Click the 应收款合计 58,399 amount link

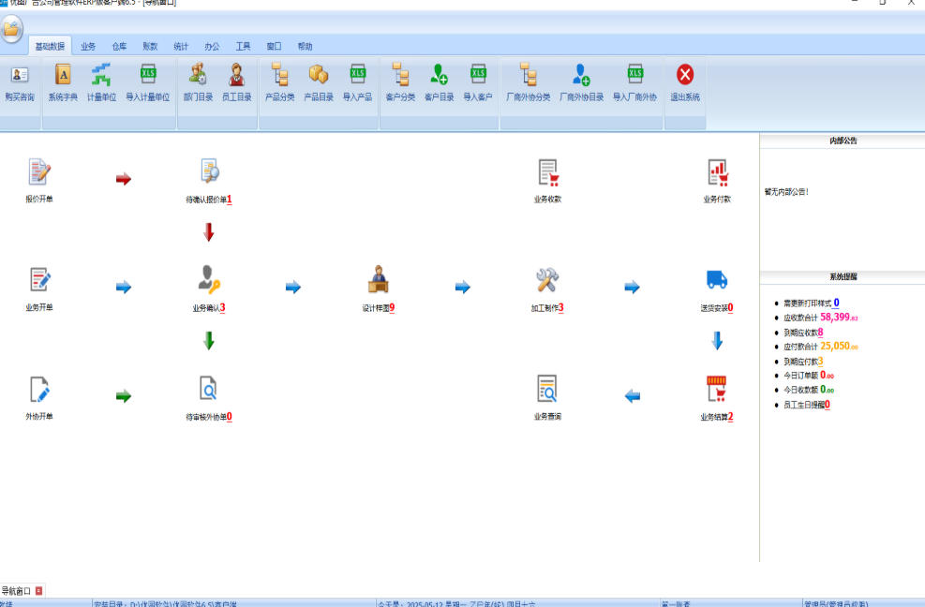click(839, 318)
